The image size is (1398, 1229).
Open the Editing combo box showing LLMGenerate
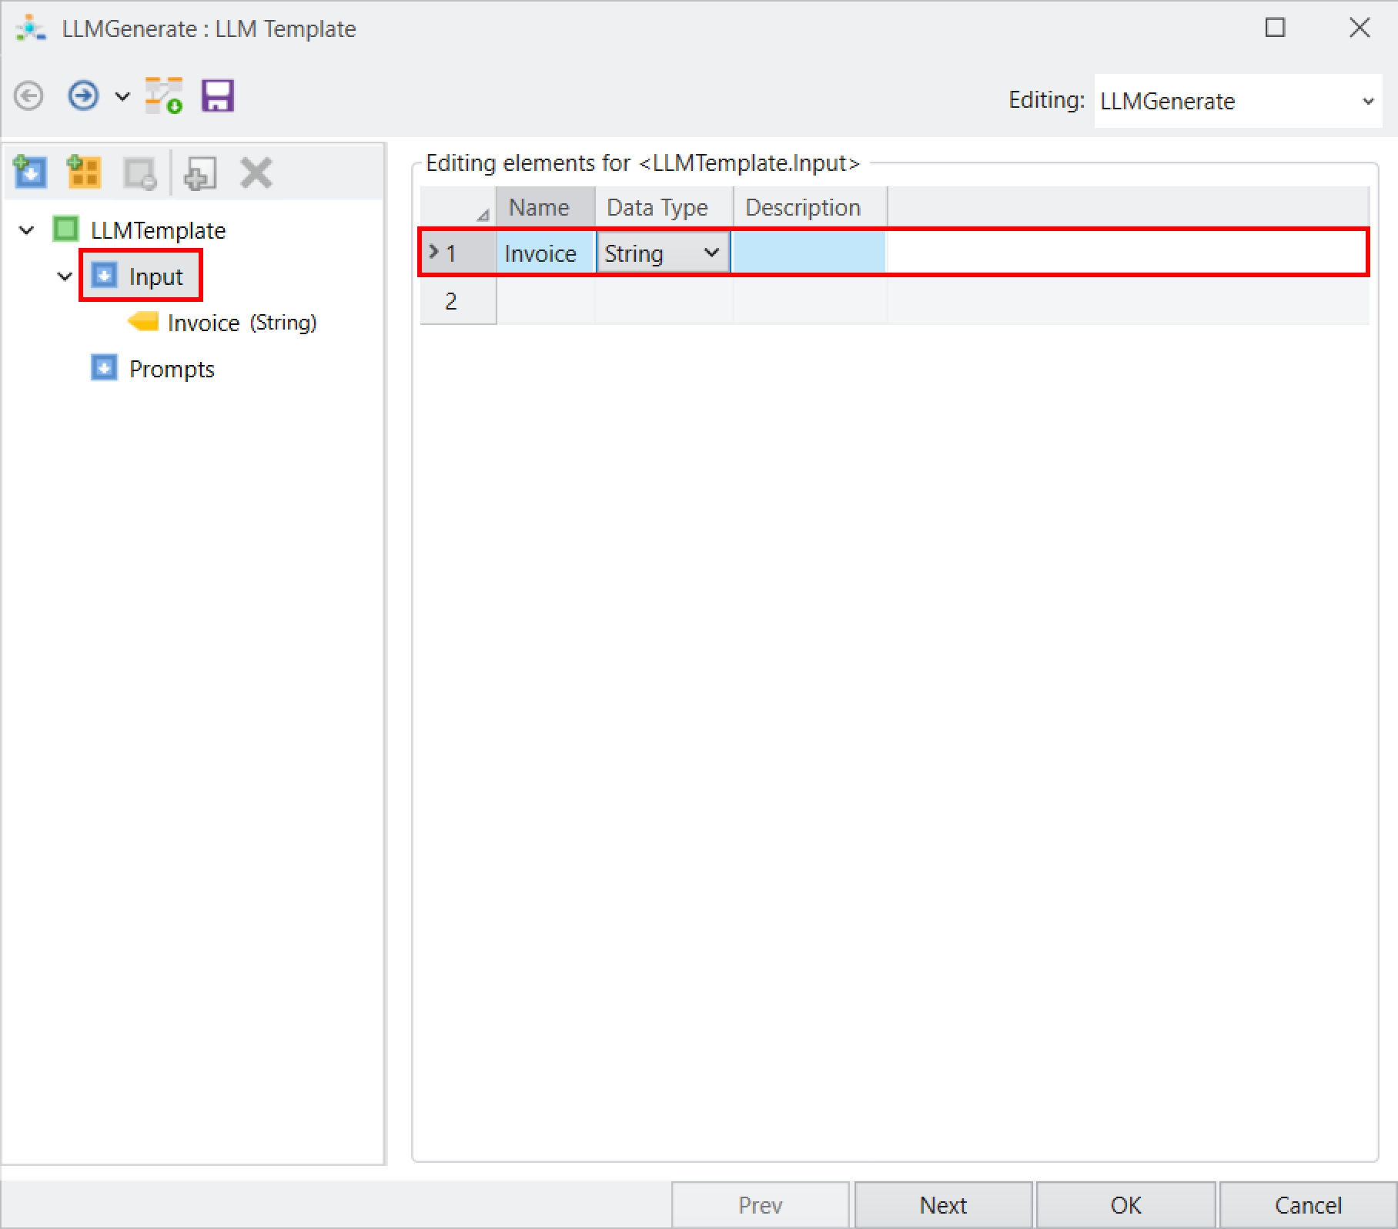coord(1238,101)
